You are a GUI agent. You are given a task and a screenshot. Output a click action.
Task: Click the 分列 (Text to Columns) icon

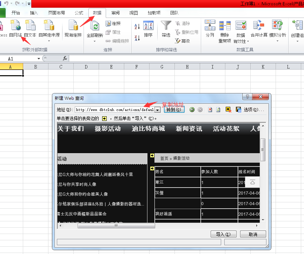click(x=210, y=26)
